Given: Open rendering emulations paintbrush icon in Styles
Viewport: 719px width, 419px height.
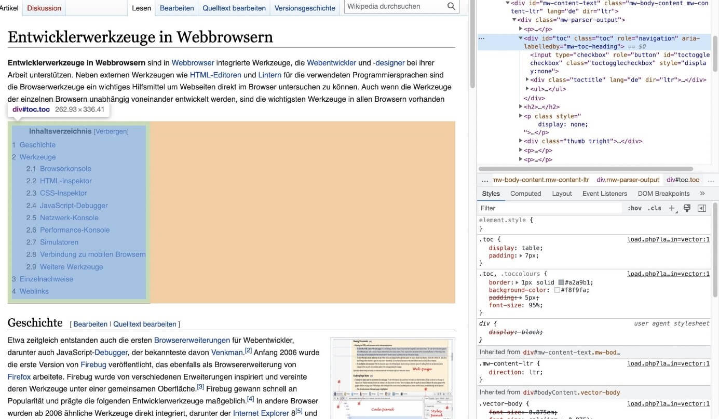Looking at the screenshot, I should (687, 208).
